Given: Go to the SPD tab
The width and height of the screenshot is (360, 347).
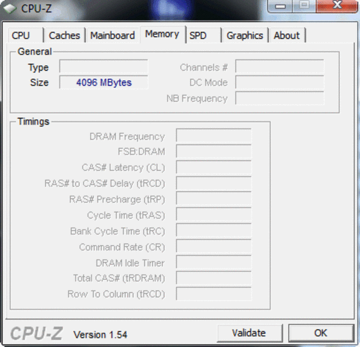Looking at the screenshot, I should click(x=203, y=35).
